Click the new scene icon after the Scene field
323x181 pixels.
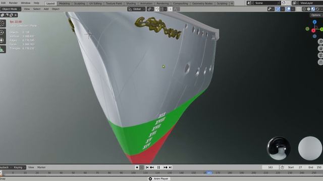[x=284, y=3]
